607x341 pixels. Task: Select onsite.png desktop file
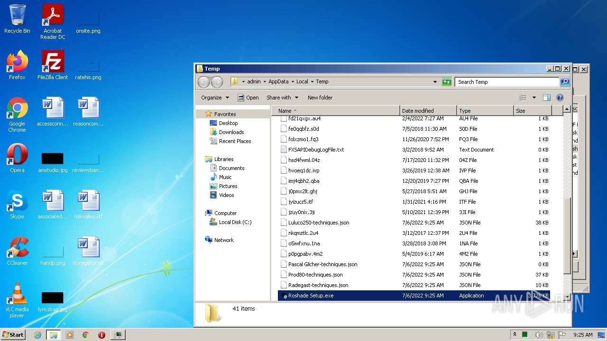pyautogui.click(x=88, y=22)
